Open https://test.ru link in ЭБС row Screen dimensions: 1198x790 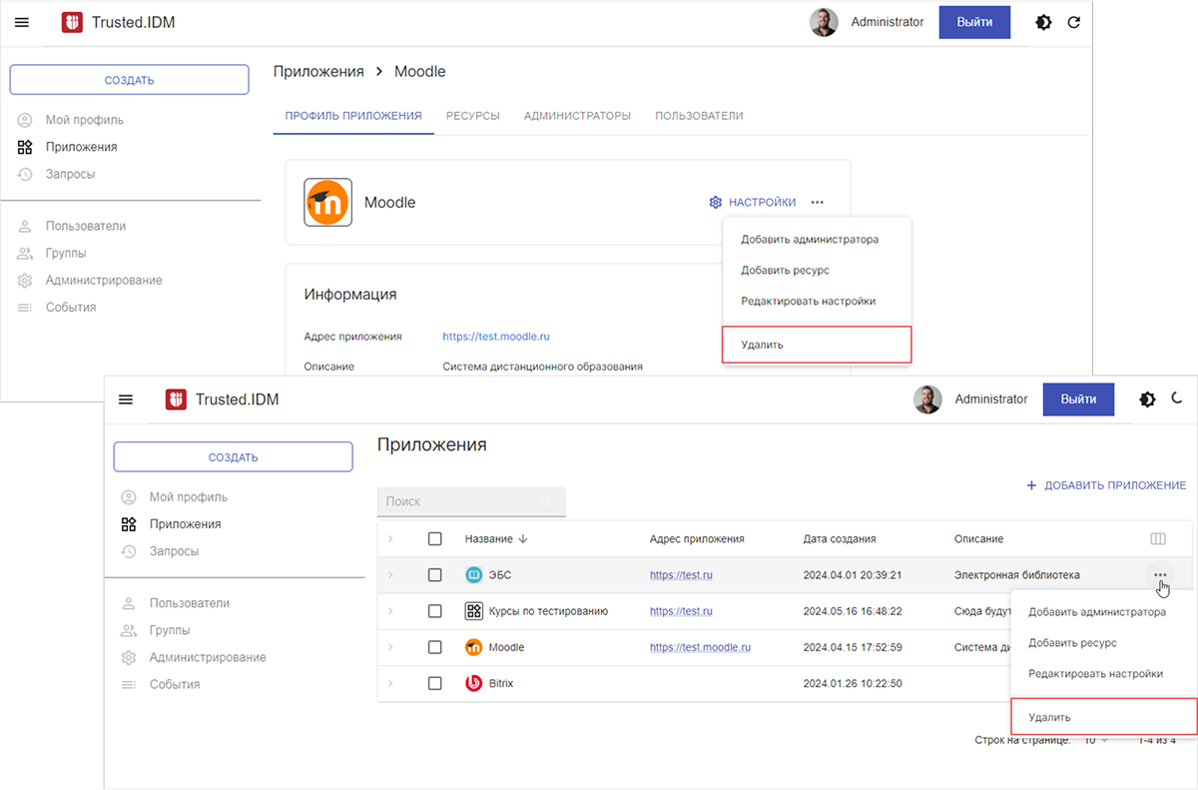[681, 575]
